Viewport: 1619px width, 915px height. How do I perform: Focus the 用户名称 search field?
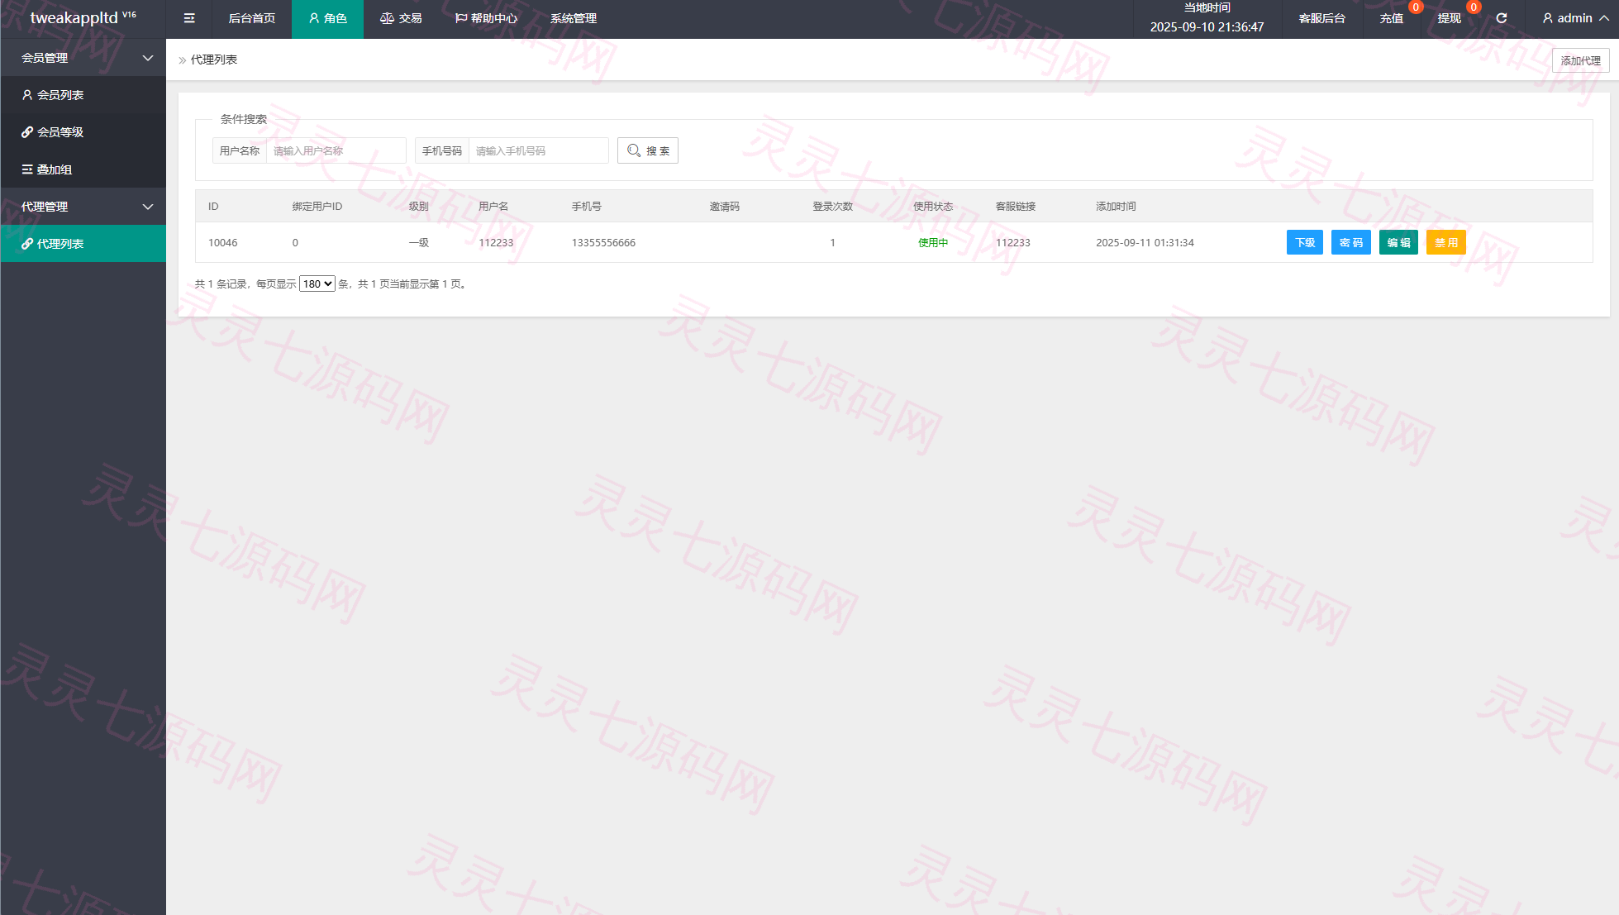[336, 150]
